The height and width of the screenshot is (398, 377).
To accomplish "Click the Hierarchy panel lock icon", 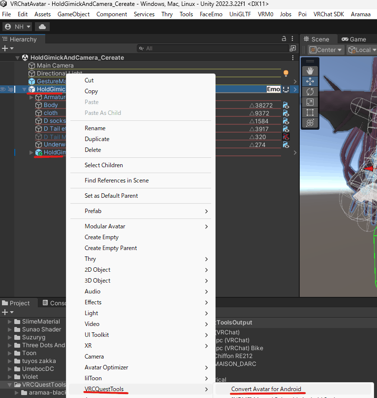I will 283,39.
